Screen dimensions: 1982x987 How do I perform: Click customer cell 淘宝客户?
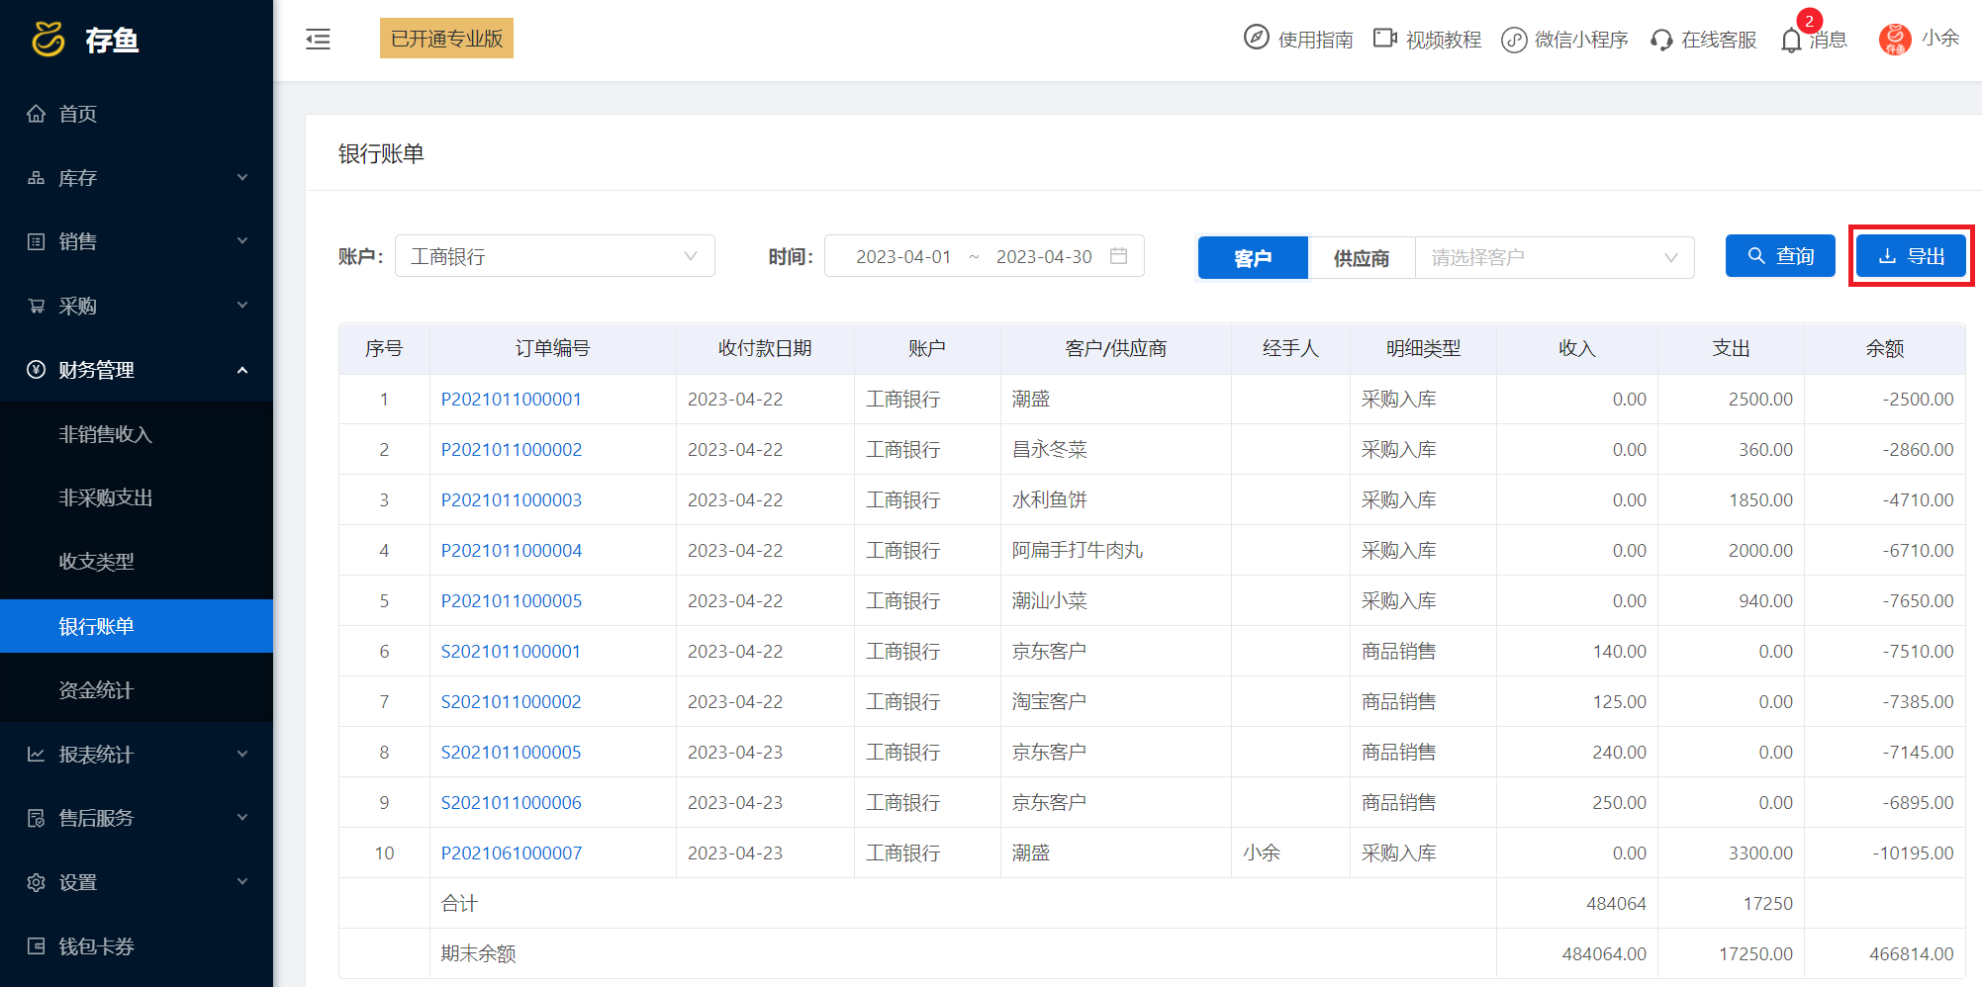point(1049,702)
